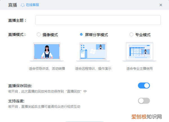Click the 屏幕分享模式 laptop preview image

click(x=93, y=52)
